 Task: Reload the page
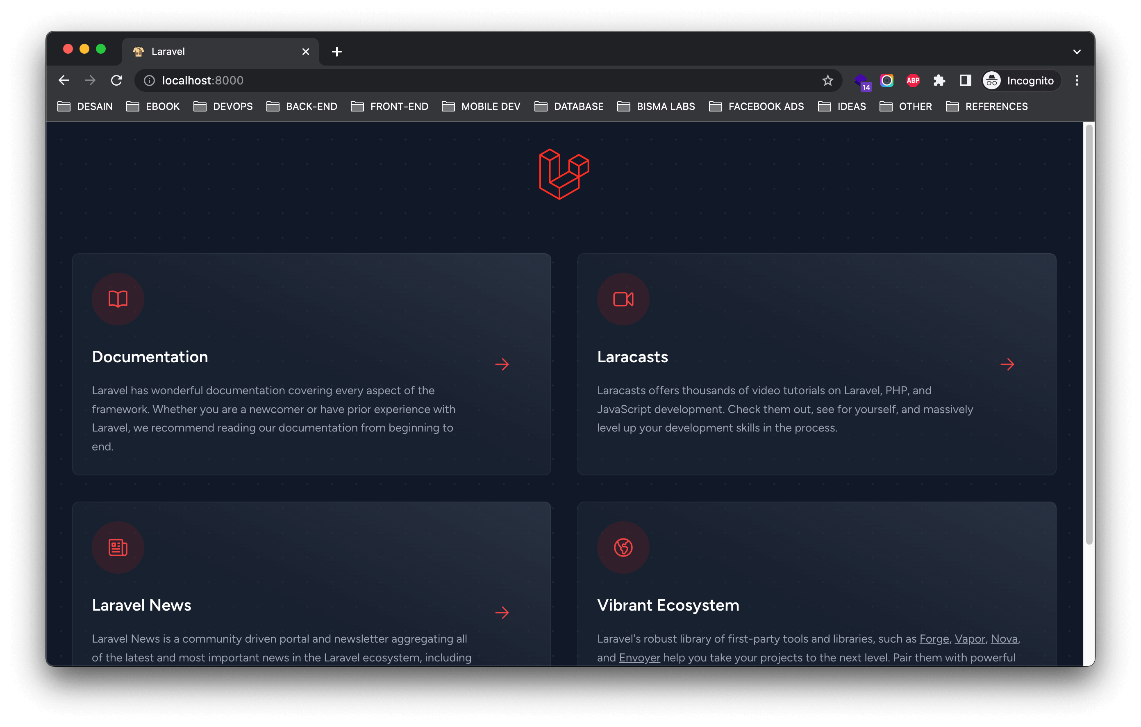coord(116,81)
